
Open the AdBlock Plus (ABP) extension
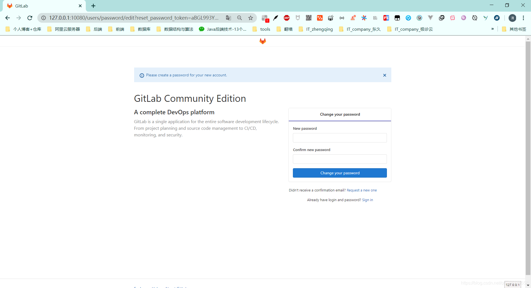tap(287, 18)
